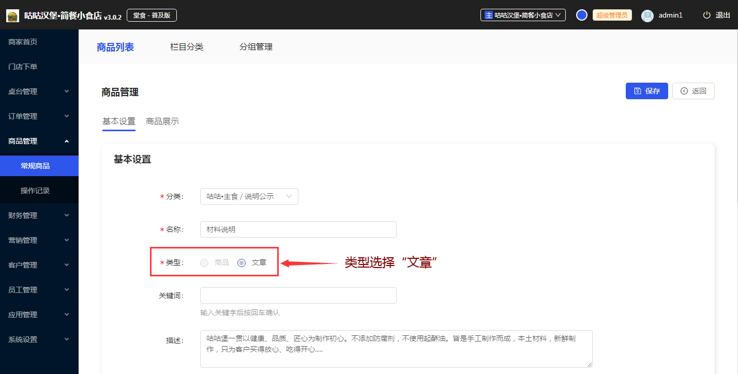Switch to 栏目分类 top tab
The width and height of the screenshot is (738, 374).
click(187, 47)
